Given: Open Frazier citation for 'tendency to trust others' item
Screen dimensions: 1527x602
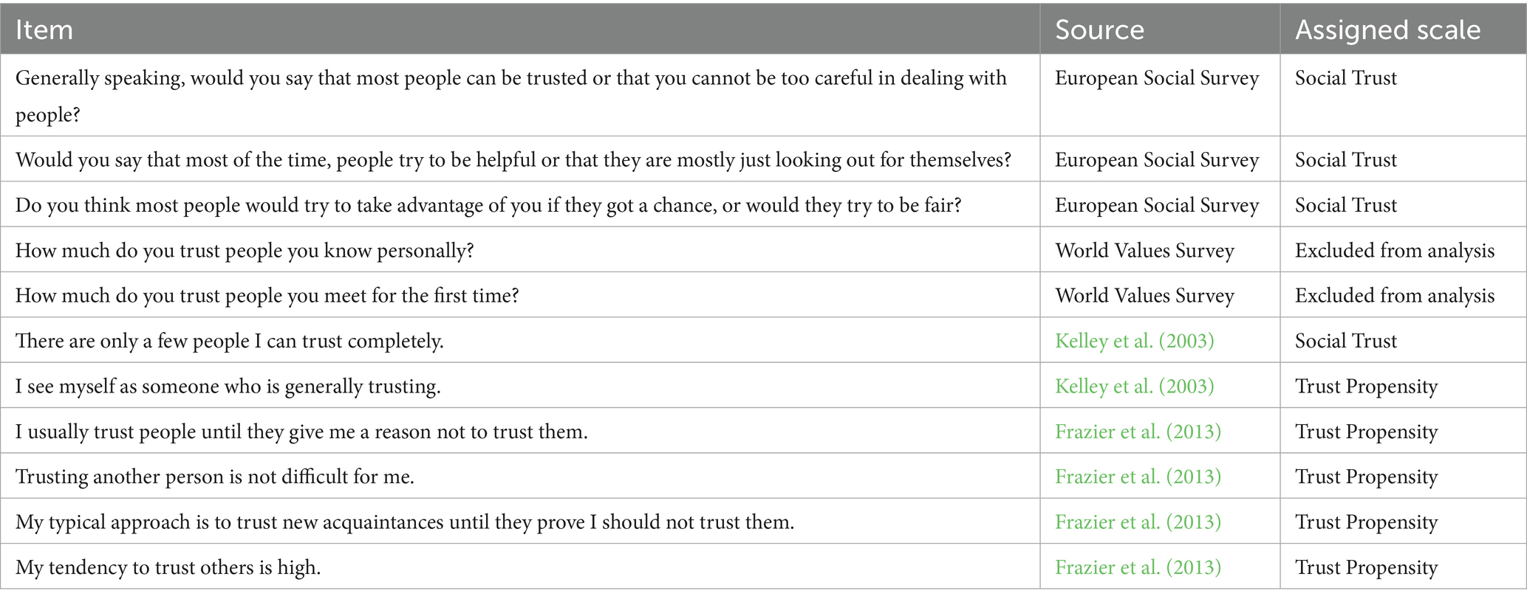Looking at the screenshot, I should [x=1138, y=567].
